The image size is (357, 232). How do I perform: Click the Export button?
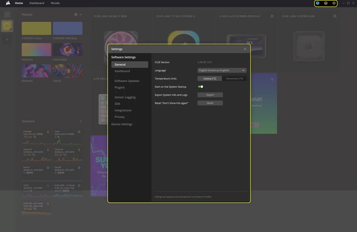pyautogui.click(x=210, y=95)
